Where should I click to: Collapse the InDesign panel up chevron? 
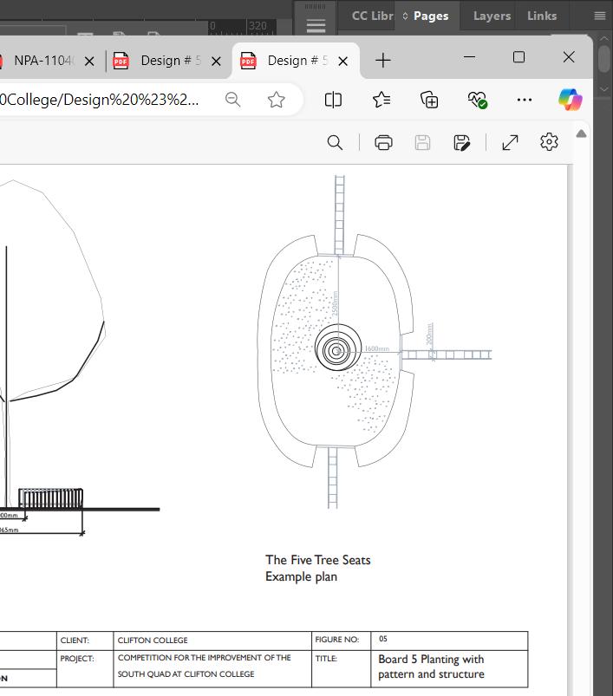pos(604,39)
